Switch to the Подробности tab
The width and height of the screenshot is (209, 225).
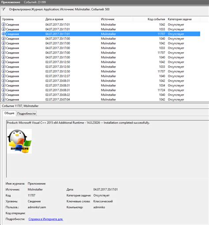pos(26,114)
